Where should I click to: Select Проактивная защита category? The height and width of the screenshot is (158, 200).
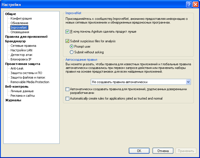click(x=23, y=64)
